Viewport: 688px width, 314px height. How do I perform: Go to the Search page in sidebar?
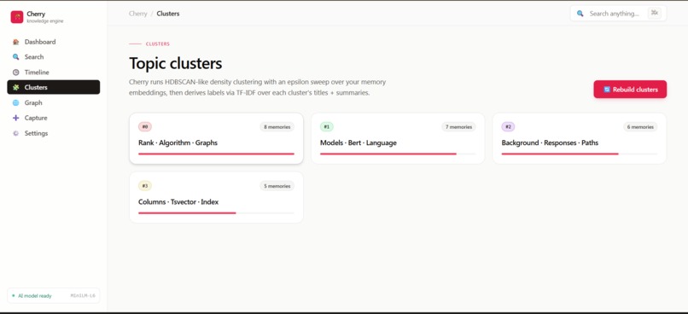click(54, 57)
